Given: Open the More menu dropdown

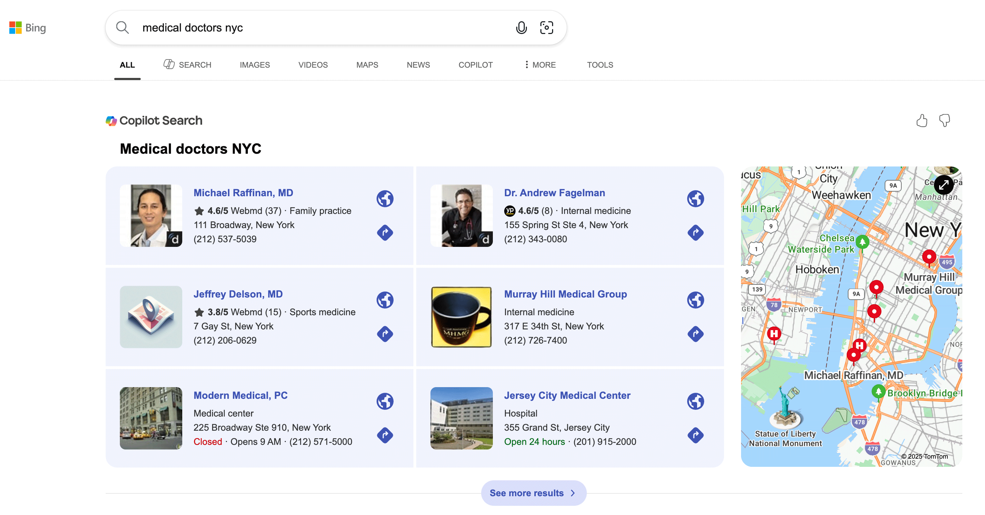Looking at the screenshot, I should tap(540, 65).
